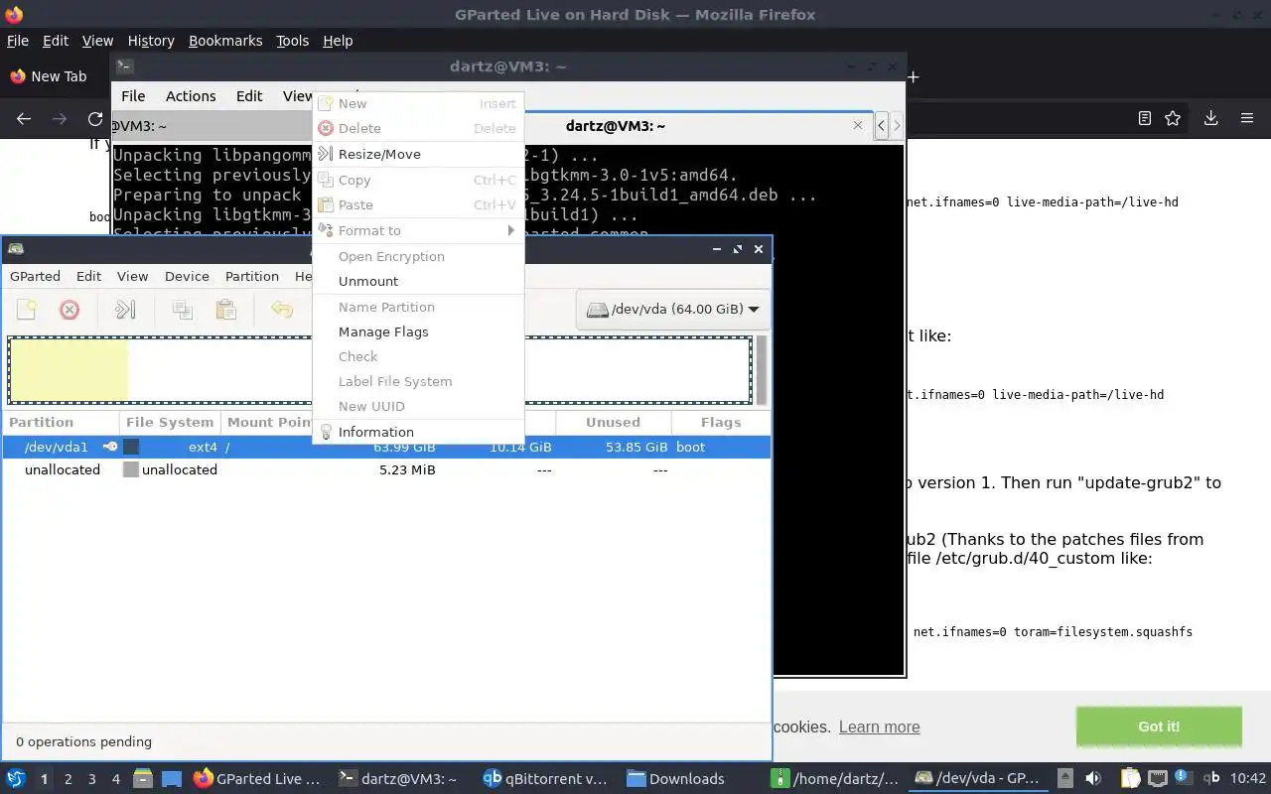Click the show desktop taskbar icon

coord(171,778)
